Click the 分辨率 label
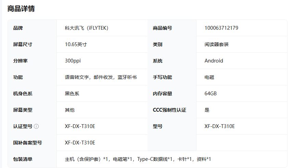The width and height of the screenshot is (292, 168). point(20,61)
